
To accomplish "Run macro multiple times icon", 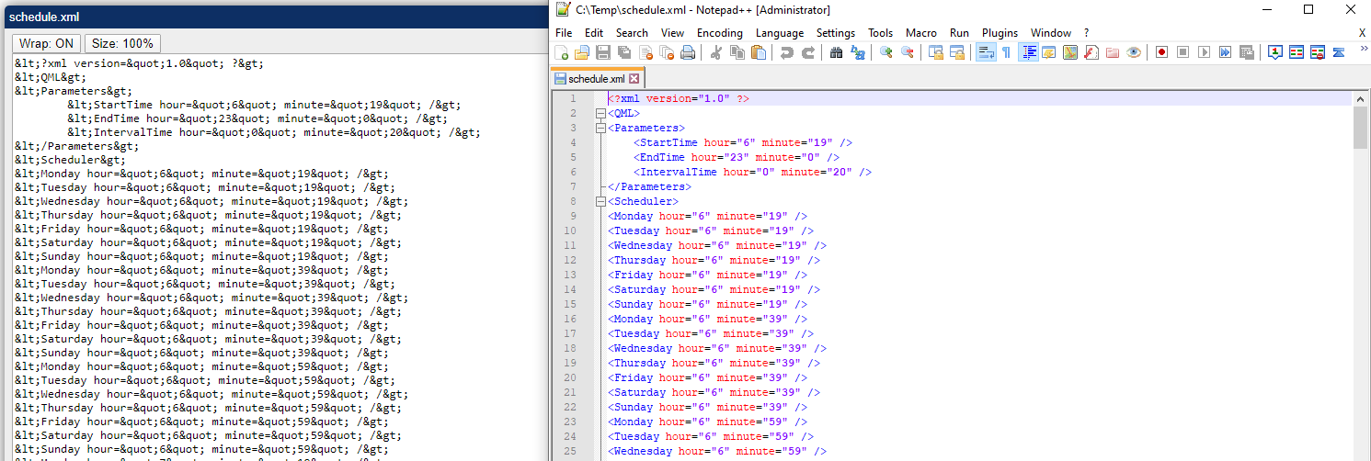I will (1225, 52).
